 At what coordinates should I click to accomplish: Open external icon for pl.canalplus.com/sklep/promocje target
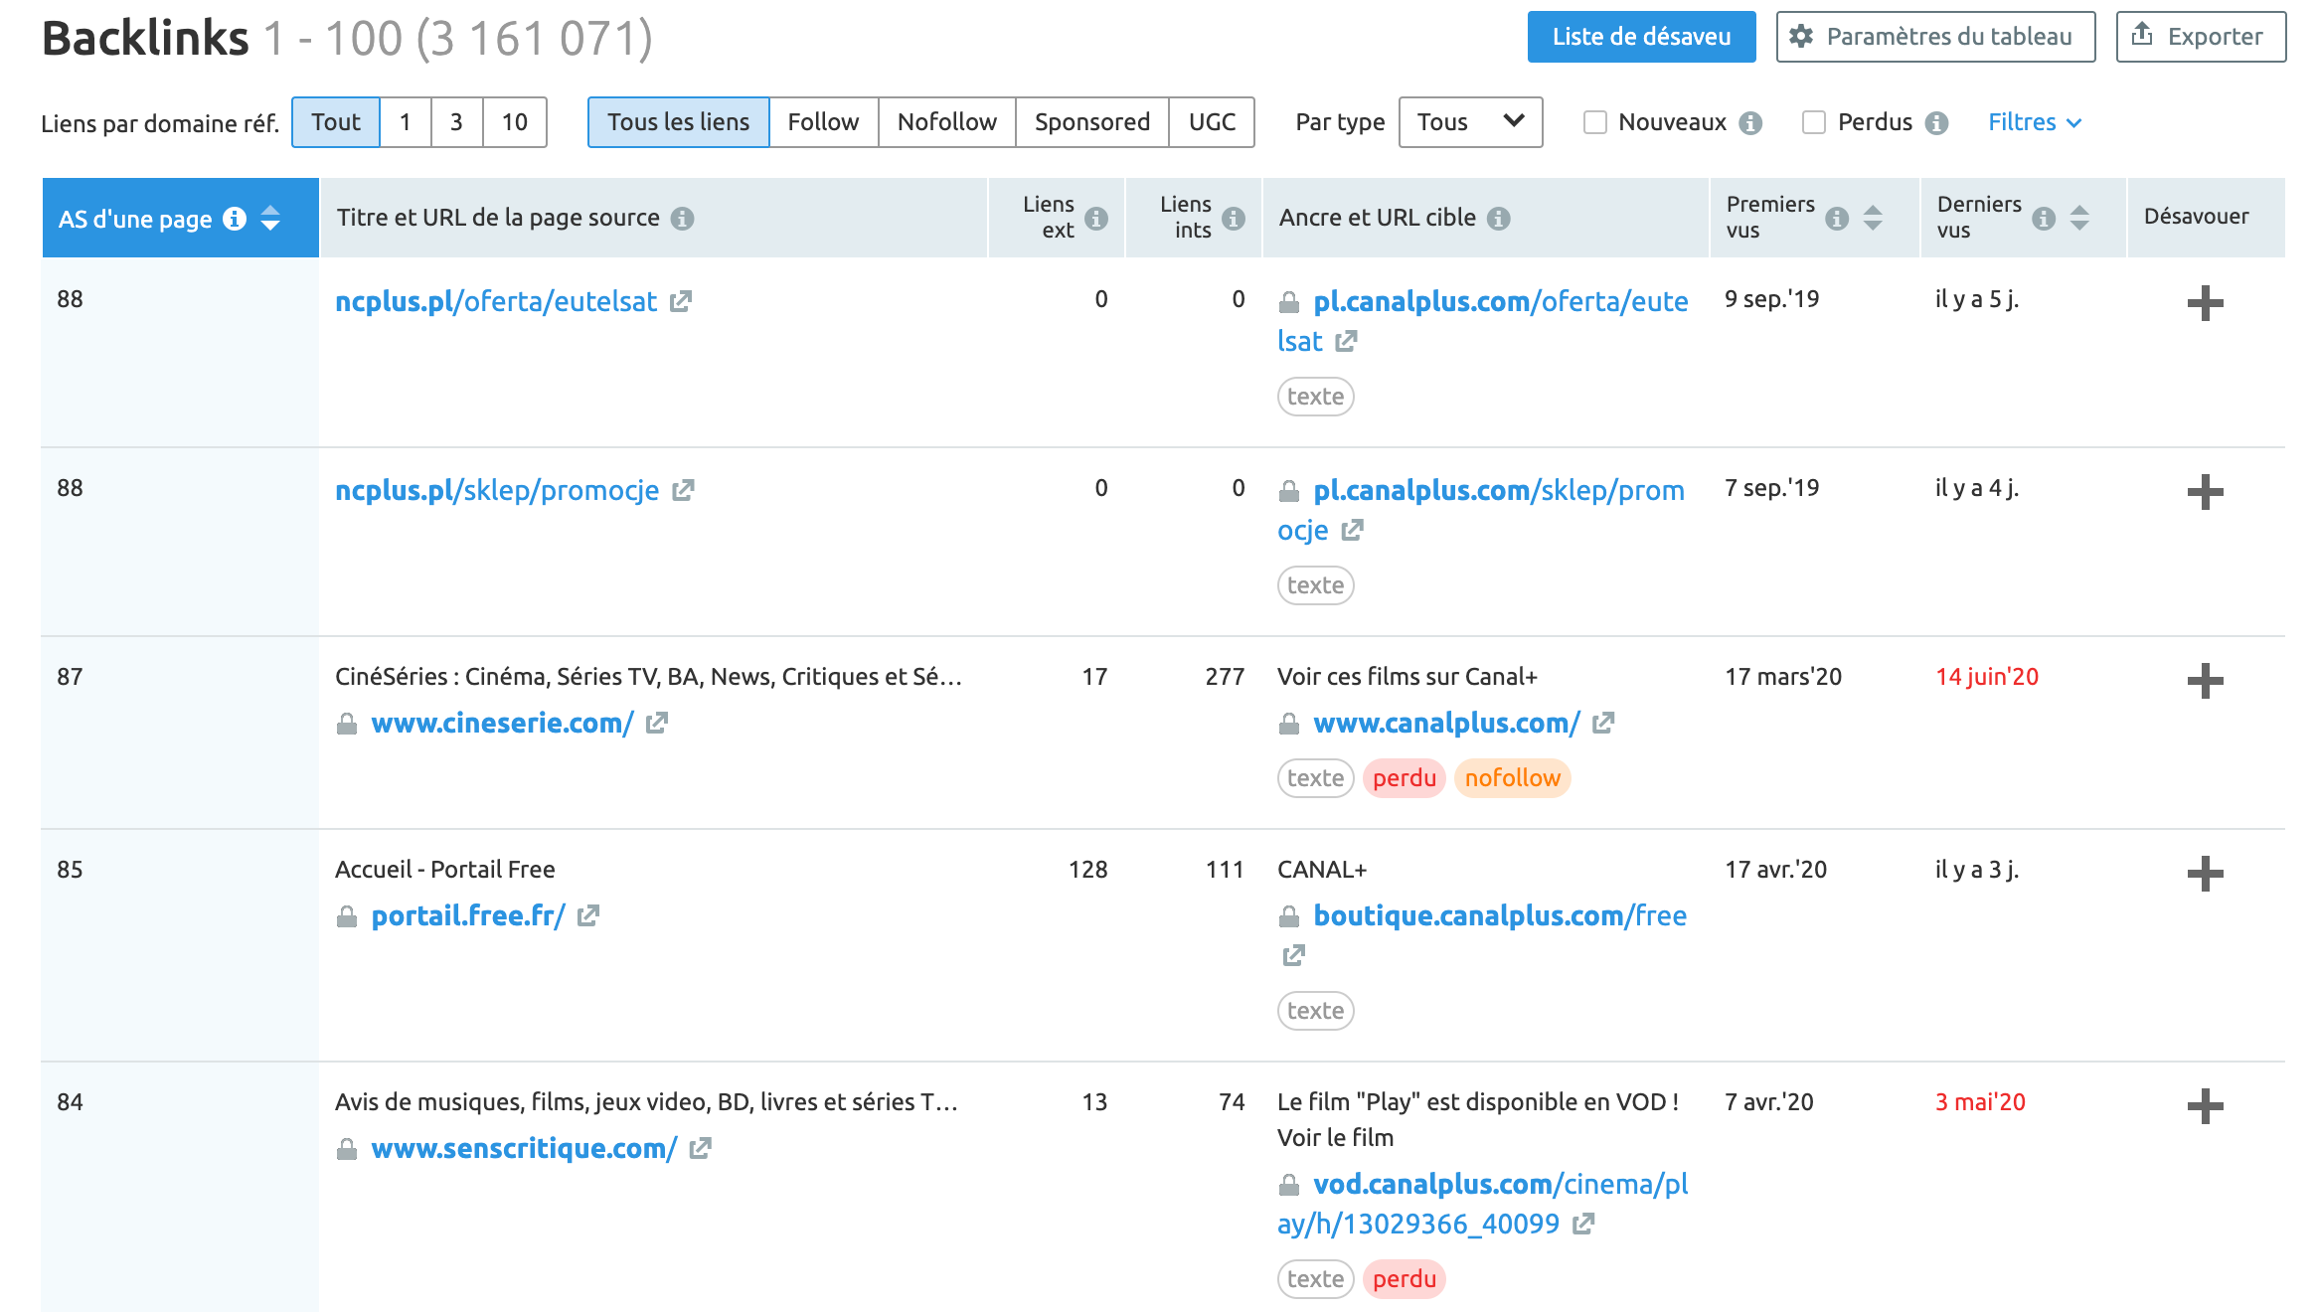pos(1352,530)
